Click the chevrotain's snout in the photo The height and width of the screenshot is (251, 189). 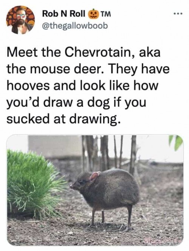tap(72, 186)
